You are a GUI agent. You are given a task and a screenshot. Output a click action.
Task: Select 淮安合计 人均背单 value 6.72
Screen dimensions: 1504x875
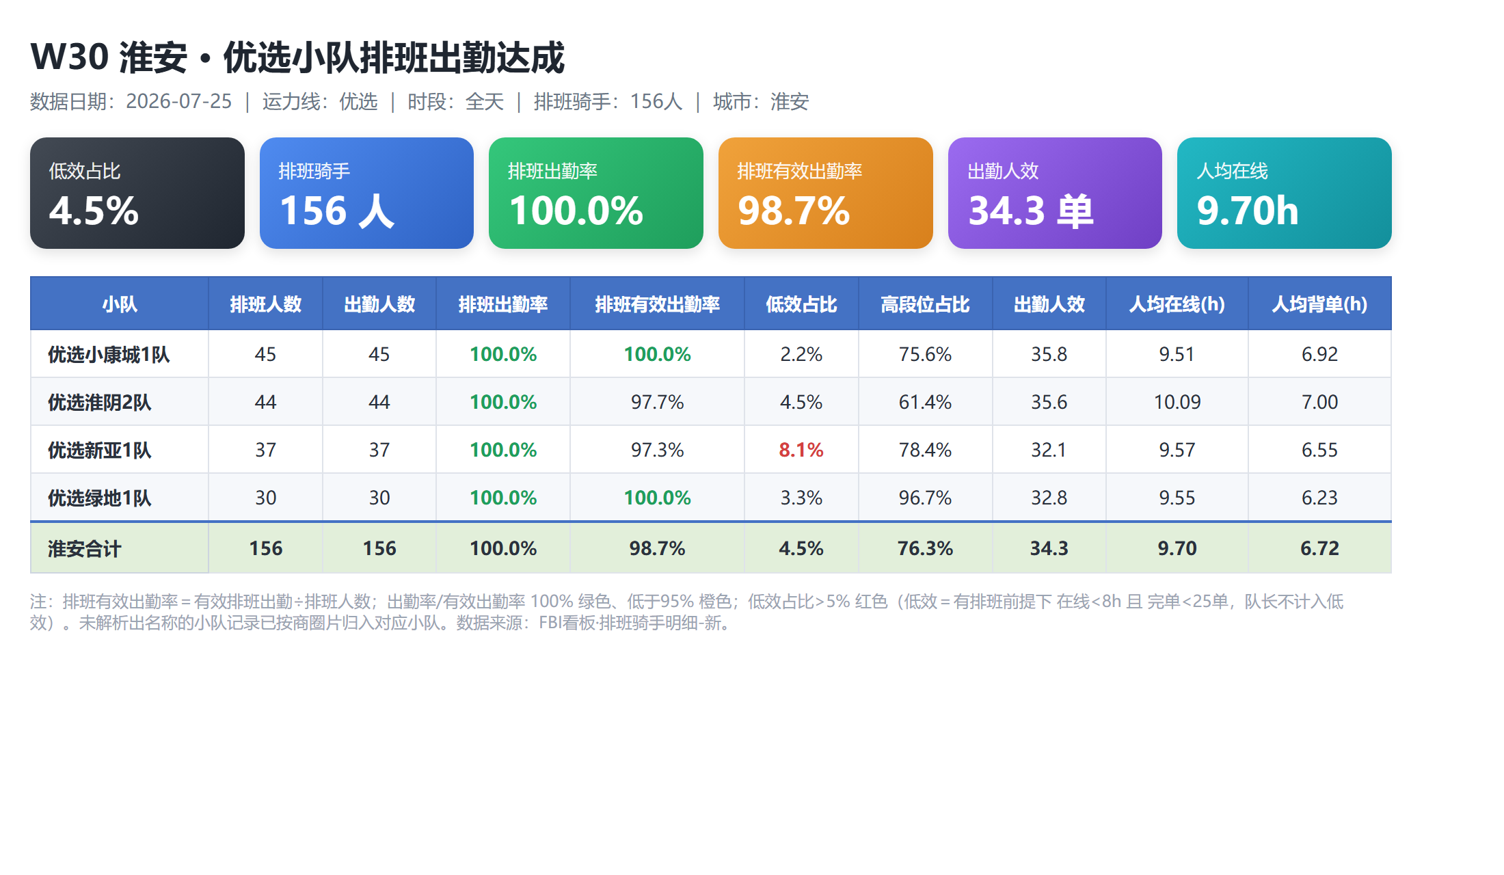(x=1320, y=548)
